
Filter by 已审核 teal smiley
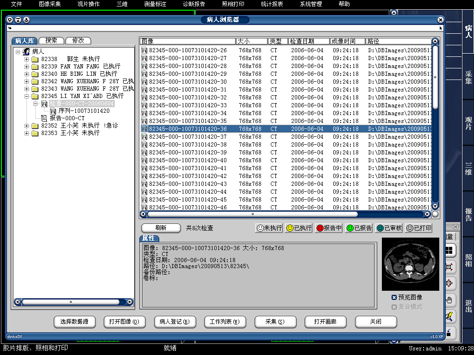389,228
